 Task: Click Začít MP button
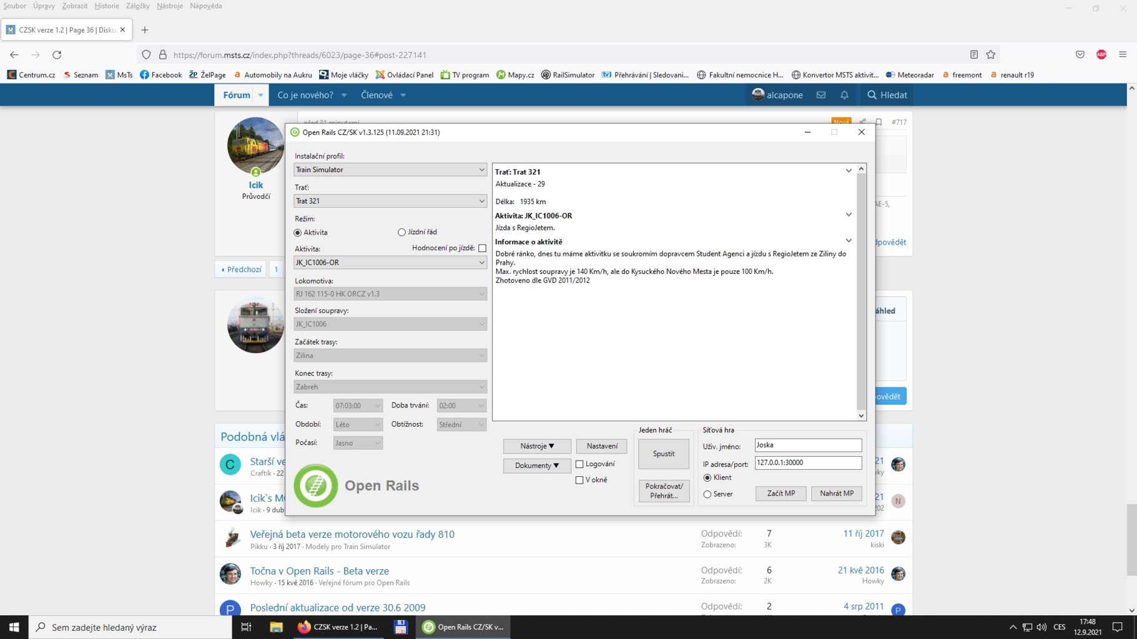tap(781, 494)
